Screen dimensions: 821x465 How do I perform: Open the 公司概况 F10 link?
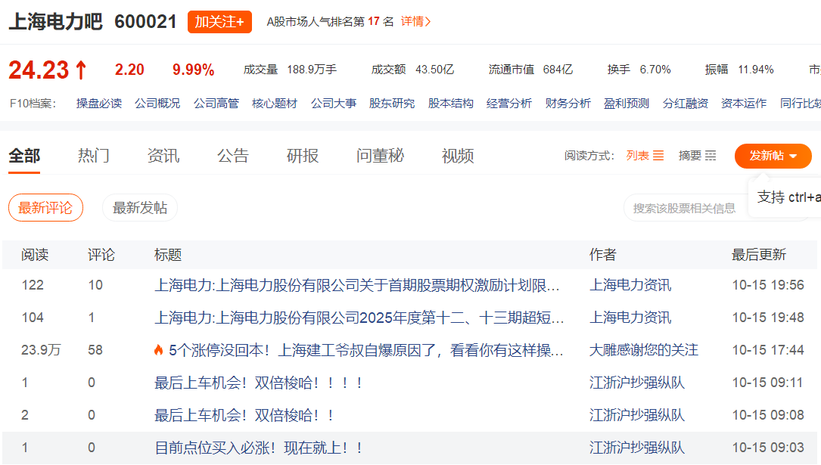[157, 104]
